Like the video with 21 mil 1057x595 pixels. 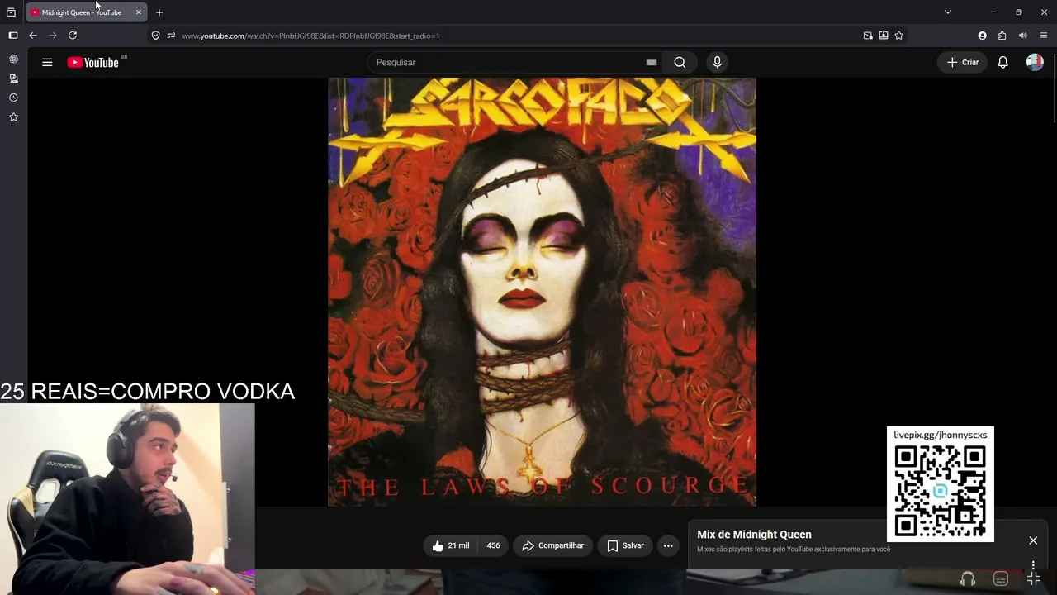click(x=451, y=545)
